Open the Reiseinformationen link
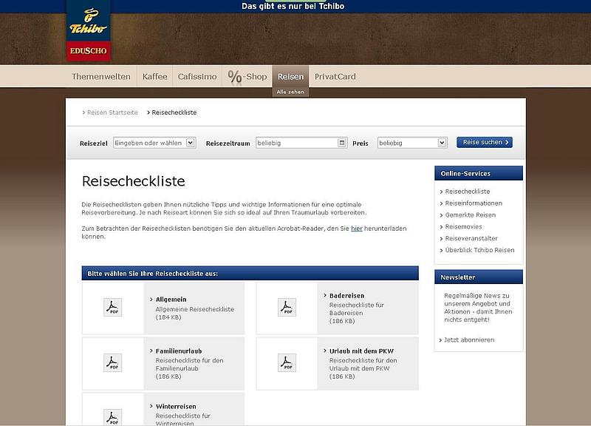Screen dimensions: 591x426 coord(474,203)
